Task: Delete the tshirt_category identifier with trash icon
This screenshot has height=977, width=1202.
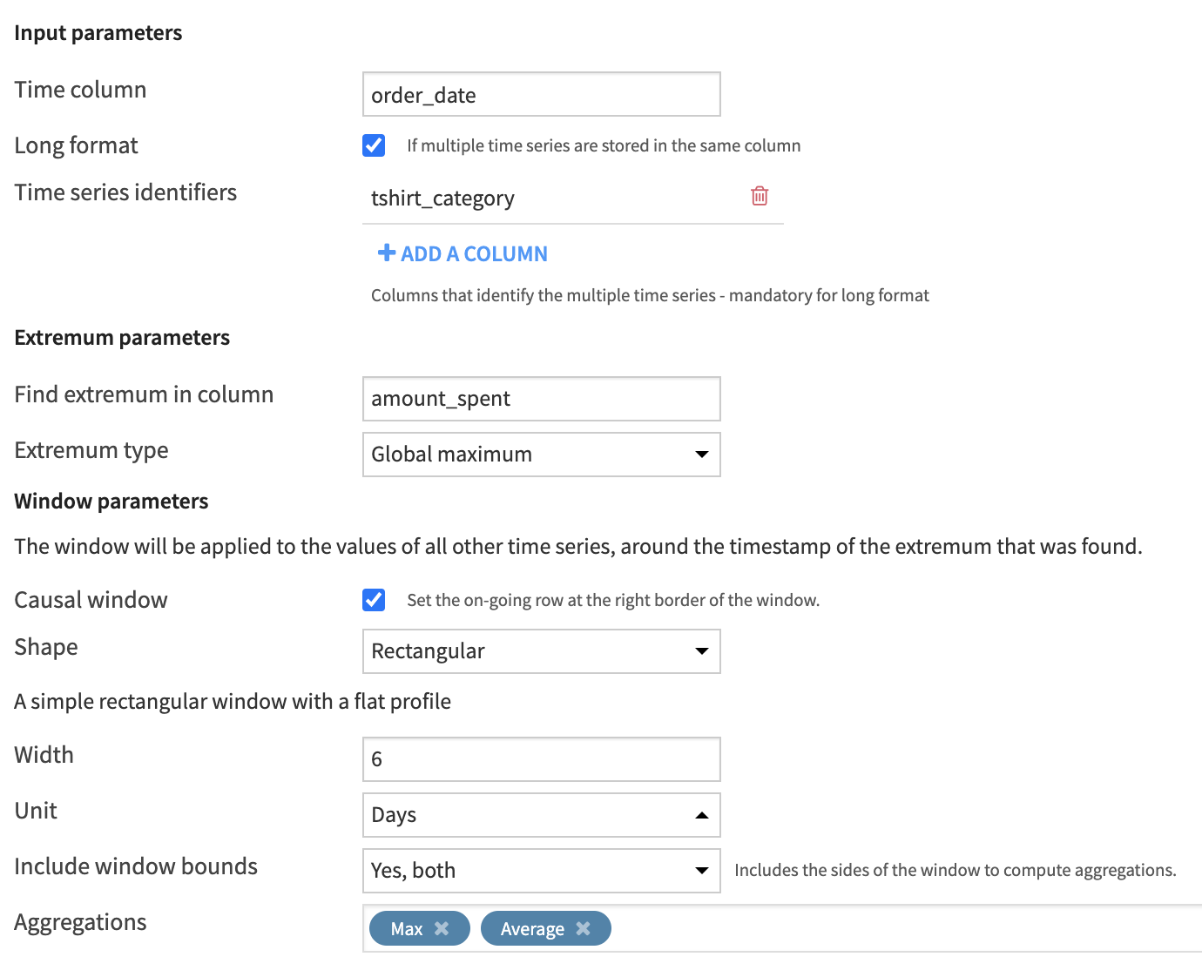Action: pyautogui.click(x=760, y=196)
